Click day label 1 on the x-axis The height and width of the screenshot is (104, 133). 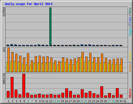(9, 101)
